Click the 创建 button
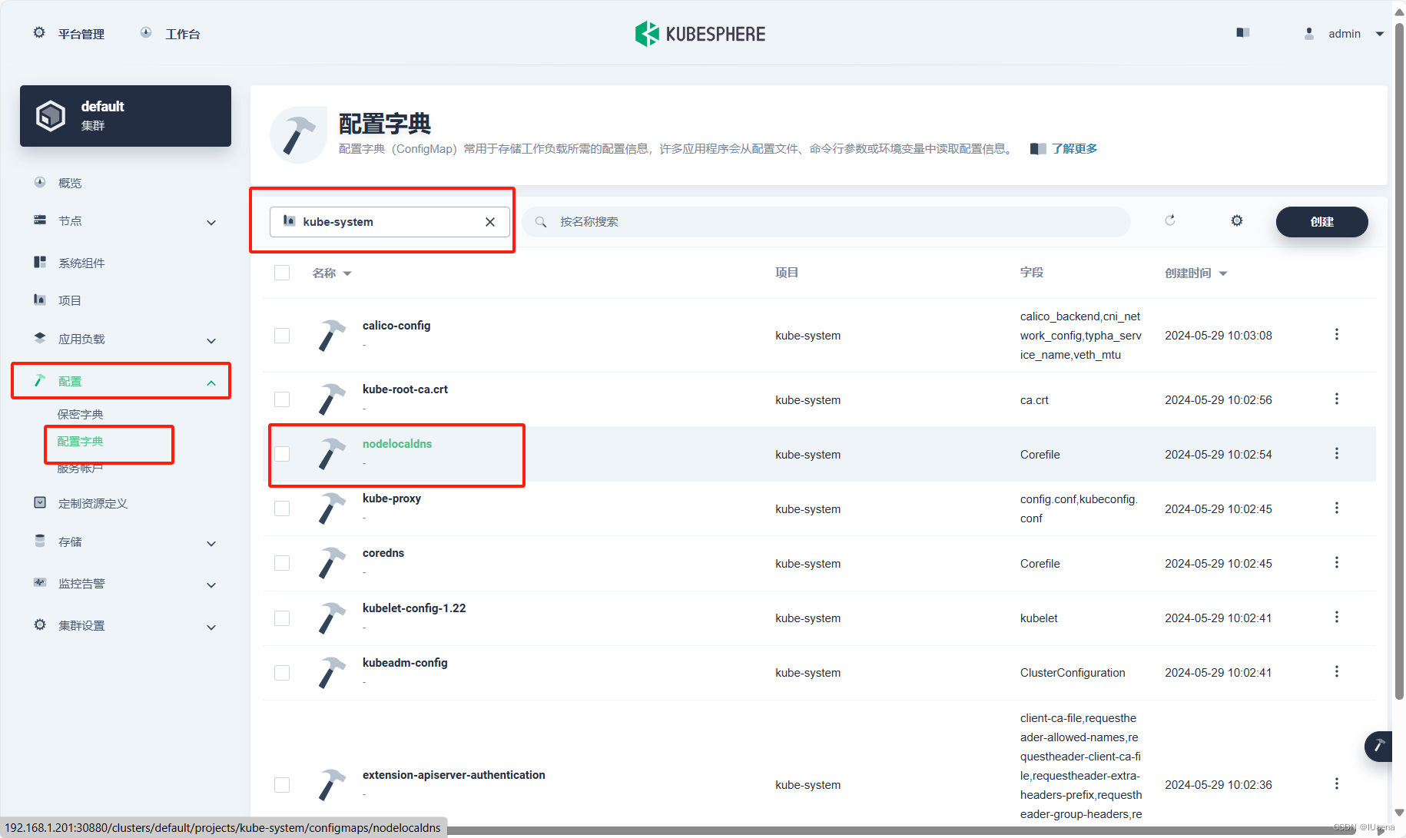1406x838 pixels. (x=1321, y=221)
